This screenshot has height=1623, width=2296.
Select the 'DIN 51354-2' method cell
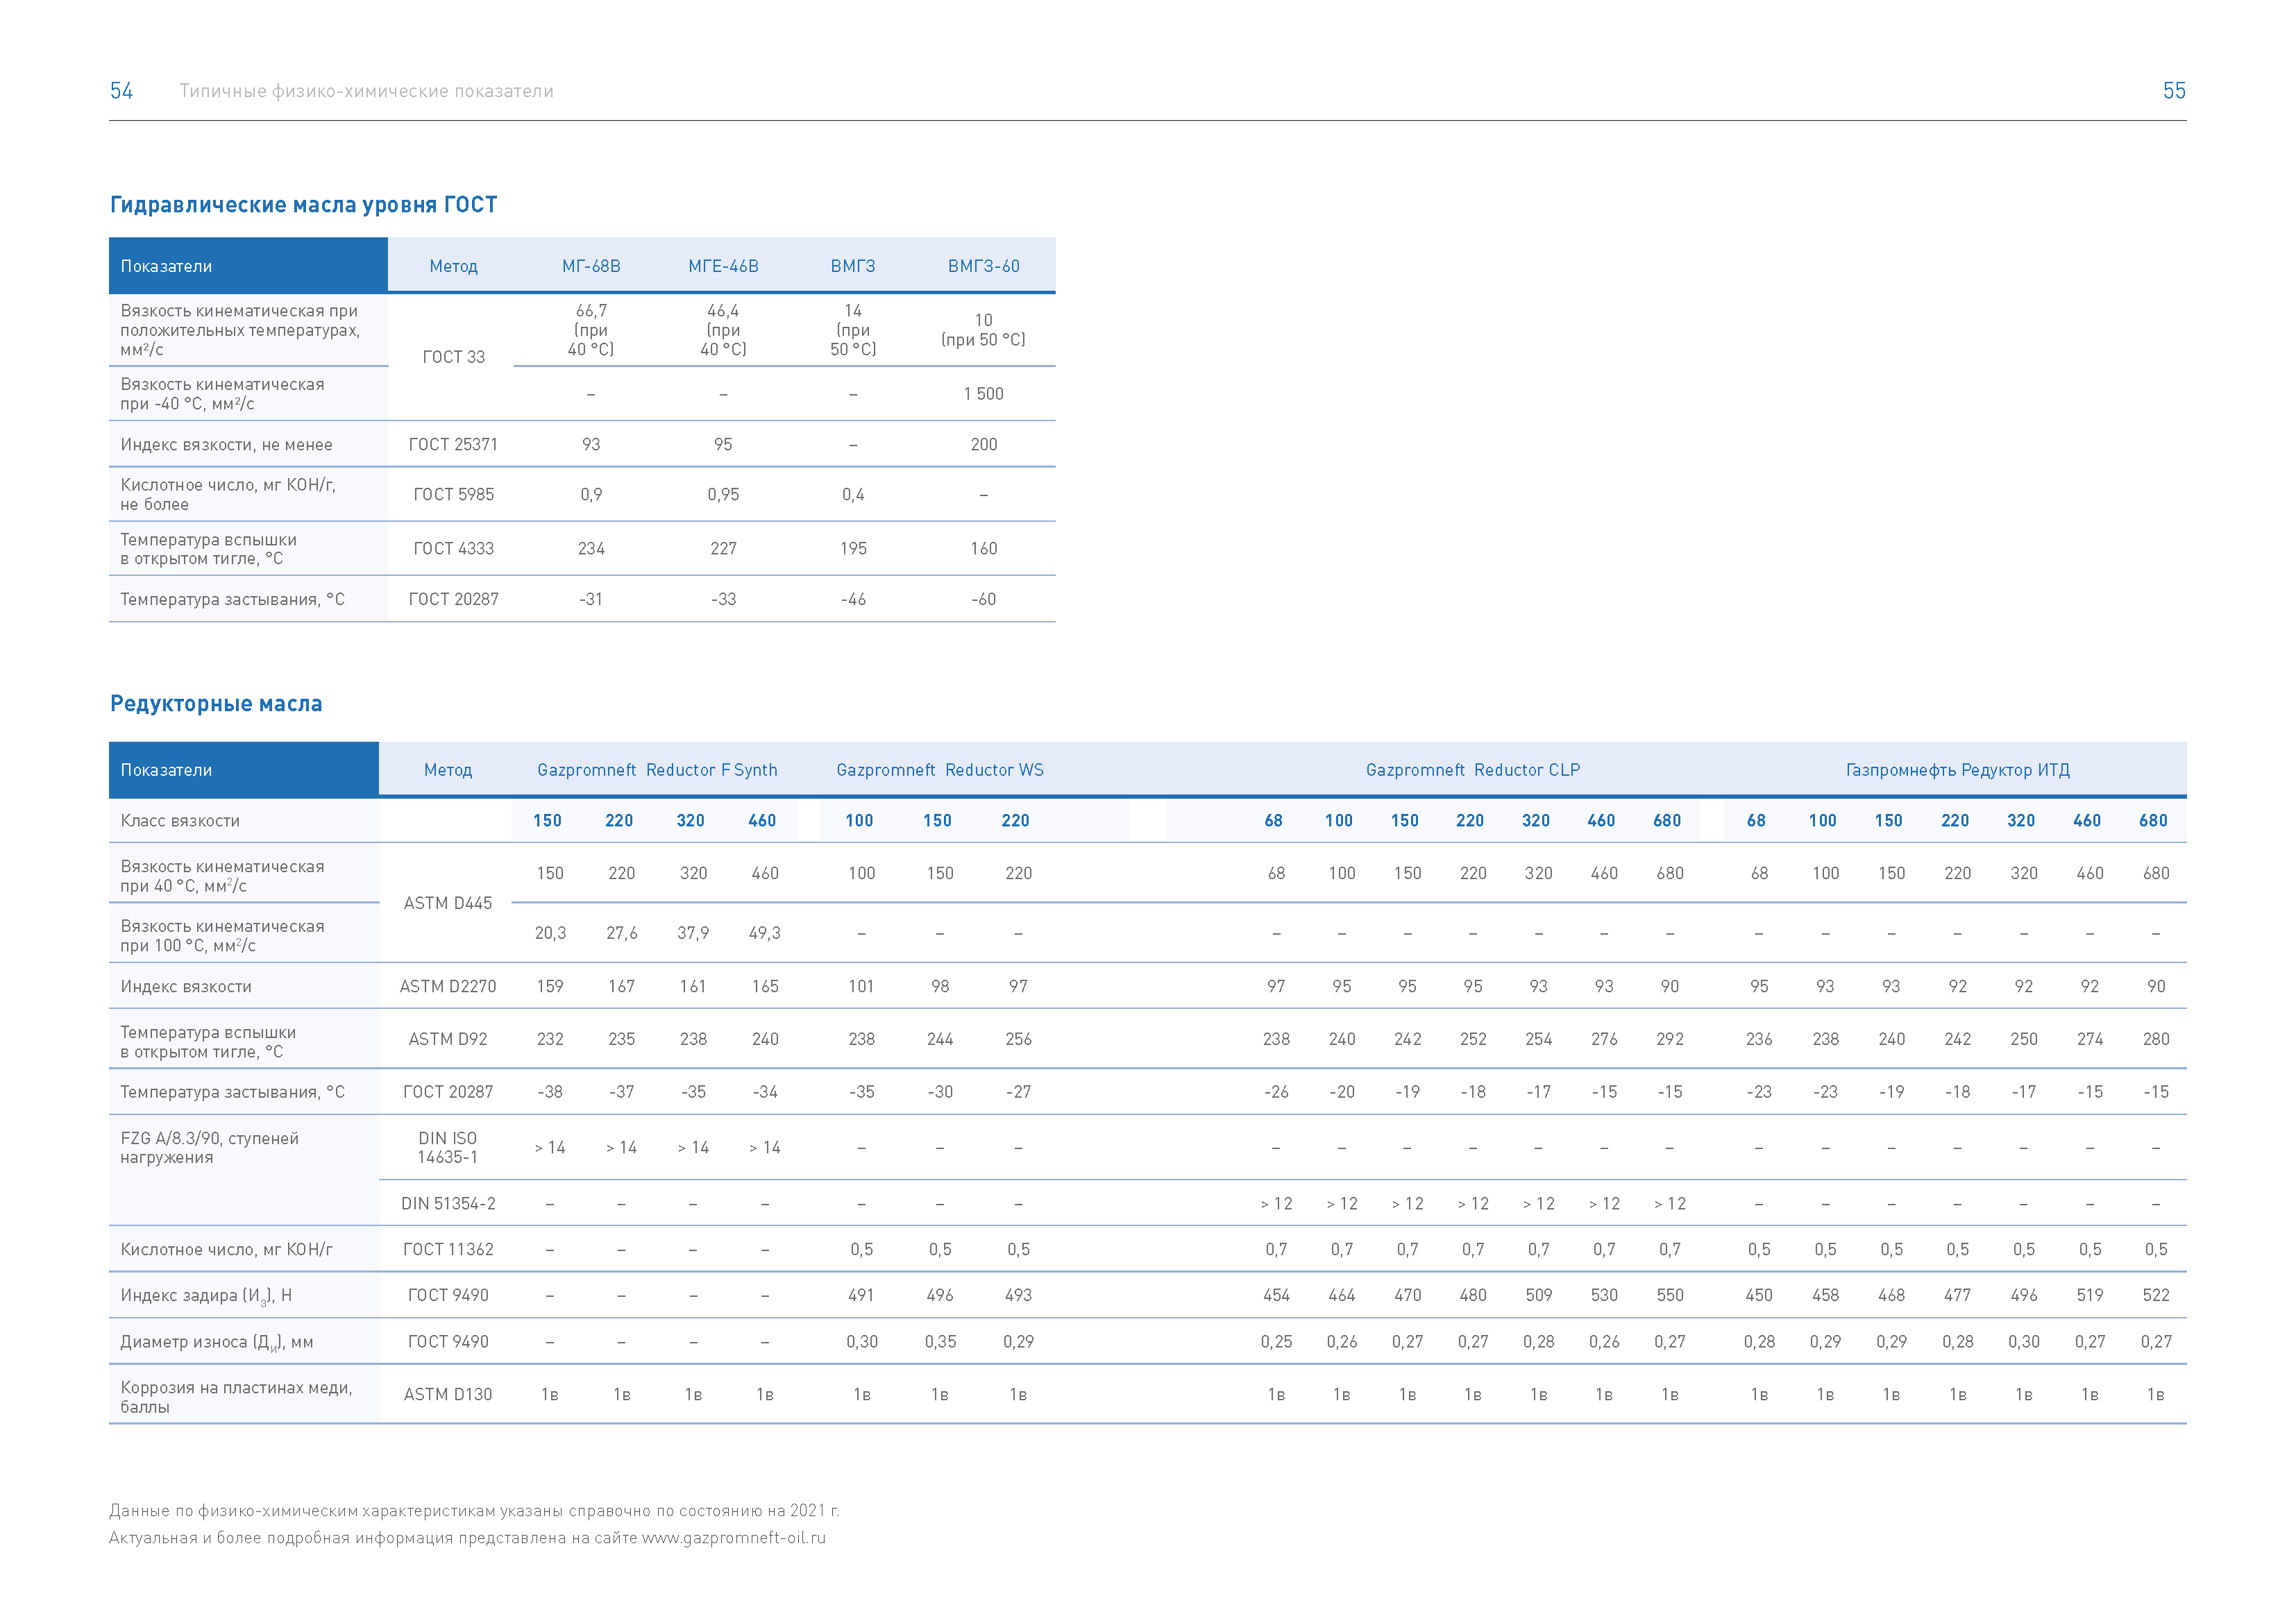pyautogui.click(x=448, y=1204)
